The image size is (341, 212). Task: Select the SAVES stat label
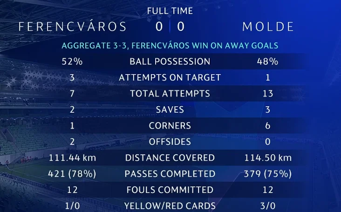[170, 110]
